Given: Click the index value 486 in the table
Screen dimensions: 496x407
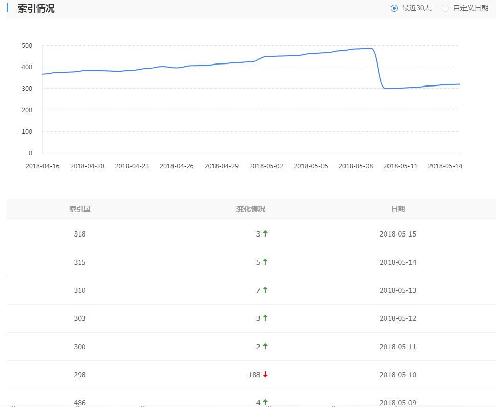Looking at the screenshot, I should coord(79,402).
